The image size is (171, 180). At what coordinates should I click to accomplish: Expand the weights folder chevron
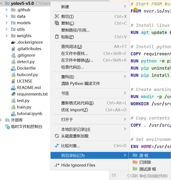(7, 36)
